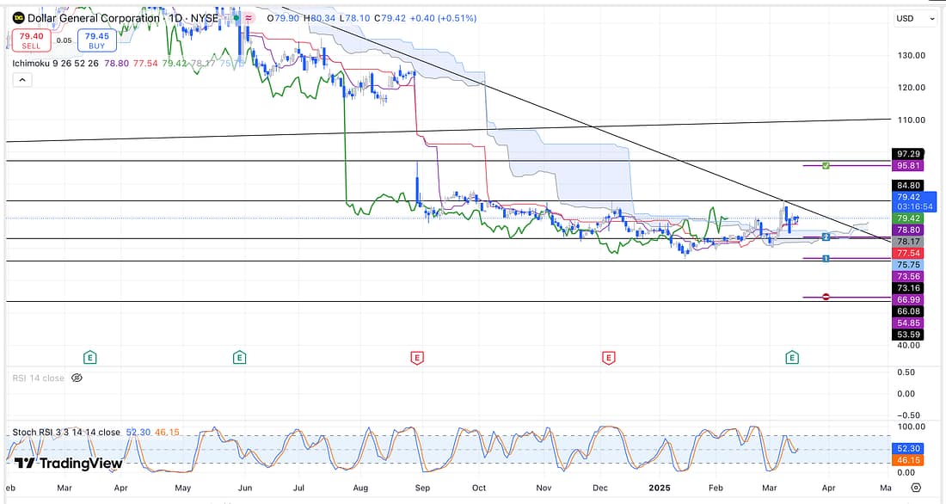Collapse the indicator legend with chevron arrow
946x504 pixels.
click(x=21, y=80)
